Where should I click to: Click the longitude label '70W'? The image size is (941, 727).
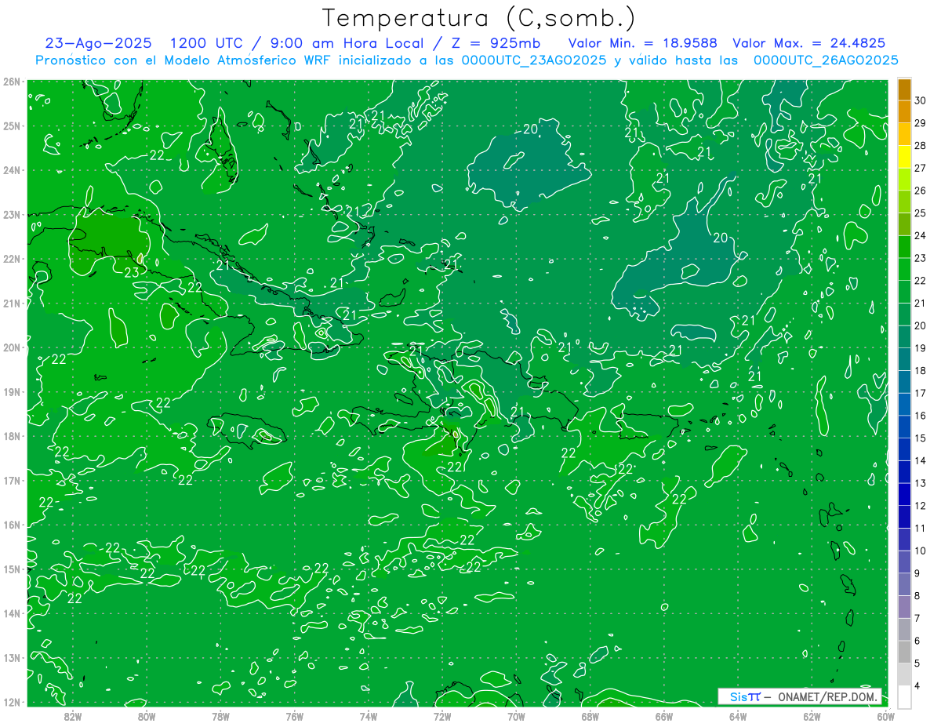[x=516, y=715]
